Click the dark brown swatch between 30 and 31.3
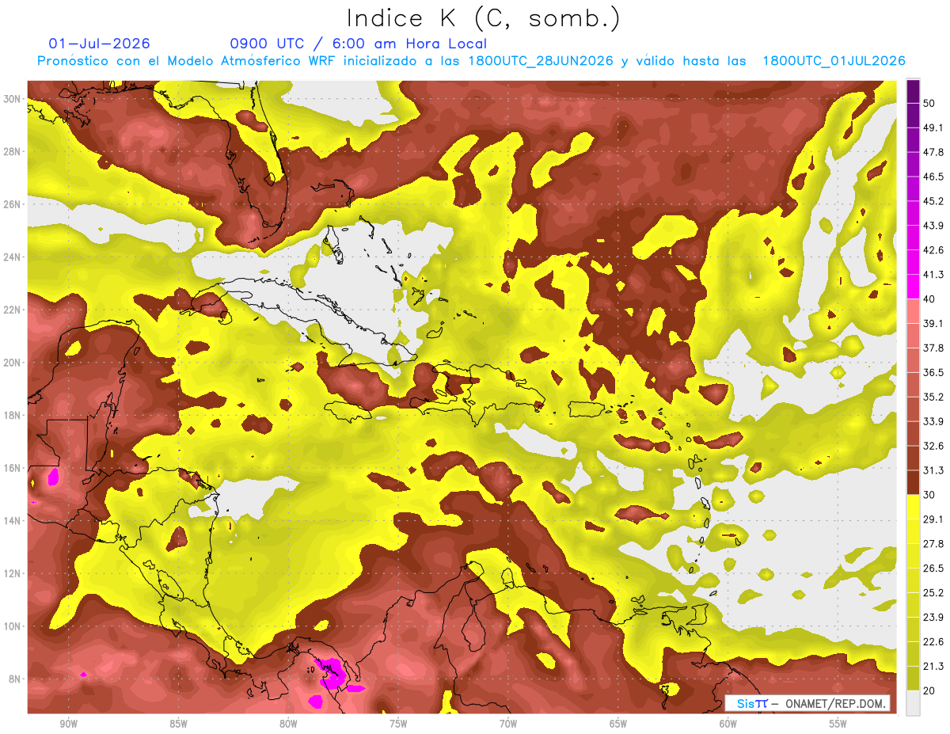The image size is (950, 734). (x=914, y=482)
